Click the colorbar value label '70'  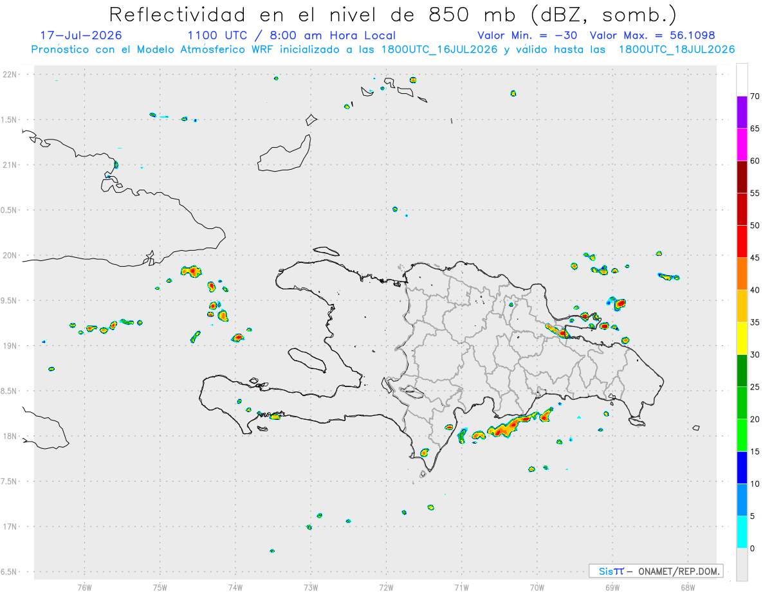[755, 96]
